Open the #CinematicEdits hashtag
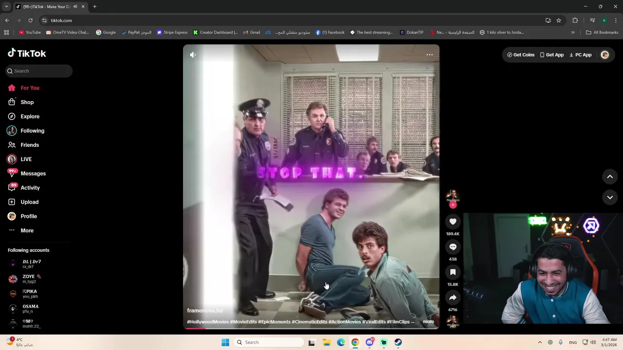 click(x=310, y=322)
